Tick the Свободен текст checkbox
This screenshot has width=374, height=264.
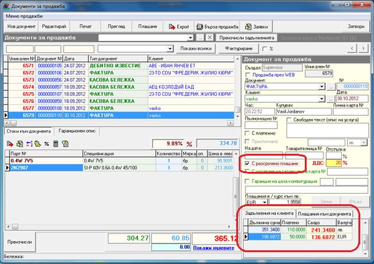[290, 120]
